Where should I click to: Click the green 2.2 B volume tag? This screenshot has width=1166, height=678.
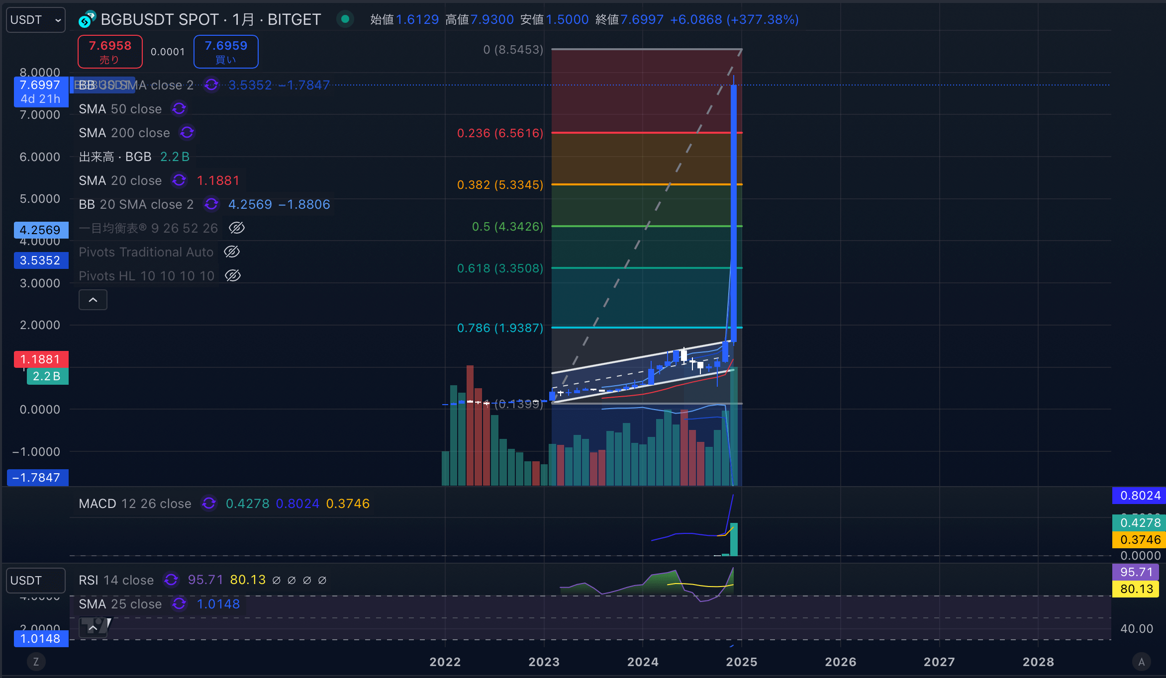(x=47, y=376)
